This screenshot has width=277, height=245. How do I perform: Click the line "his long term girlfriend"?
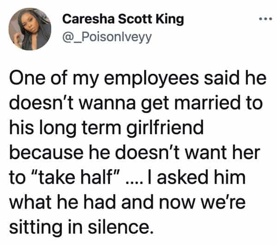coord(106,128)
